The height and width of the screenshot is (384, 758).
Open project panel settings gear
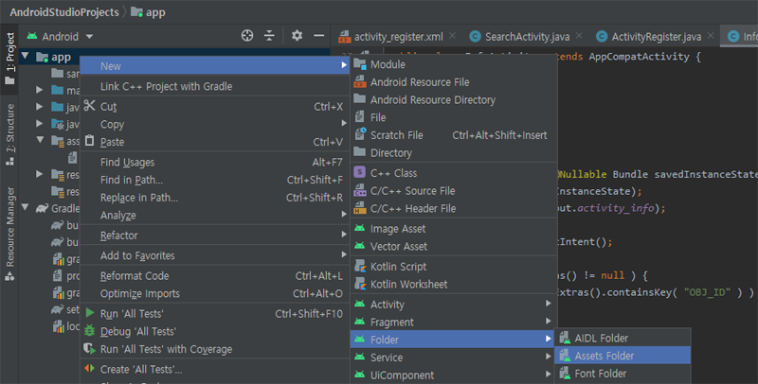tap(297, 35)
